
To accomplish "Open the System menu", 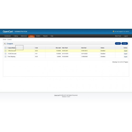I will pos(38,36).
